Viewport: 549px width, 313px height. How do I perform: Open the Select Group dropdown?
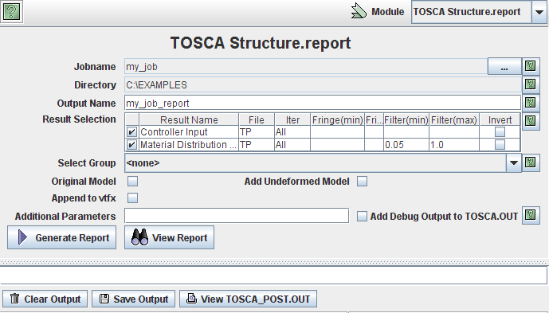(514, 163)
